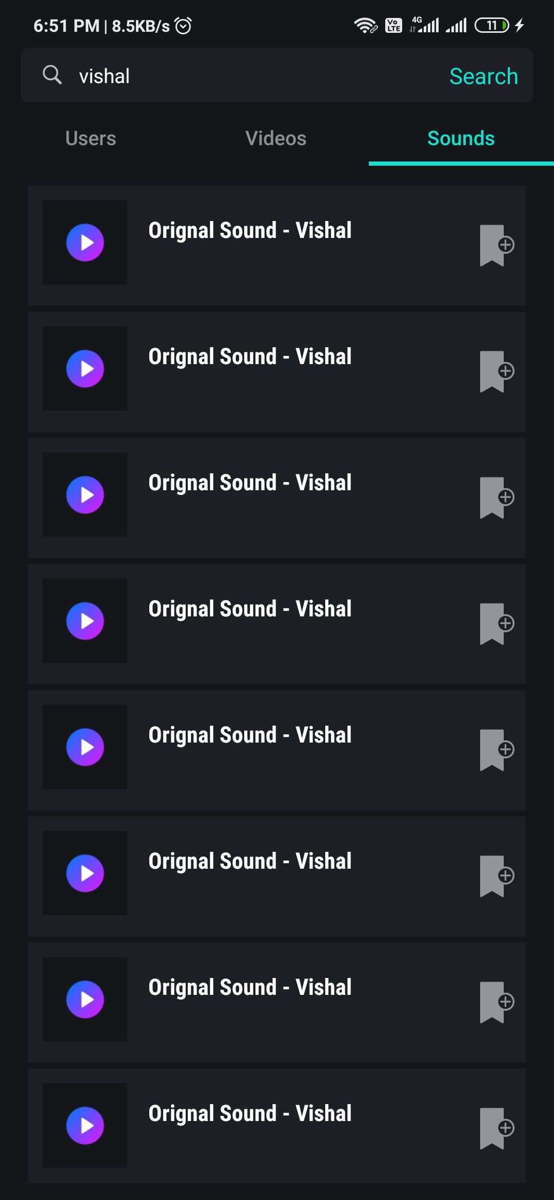
Task: Bookmark the fifth sound in the list
Action: click(x=497, y=750)
